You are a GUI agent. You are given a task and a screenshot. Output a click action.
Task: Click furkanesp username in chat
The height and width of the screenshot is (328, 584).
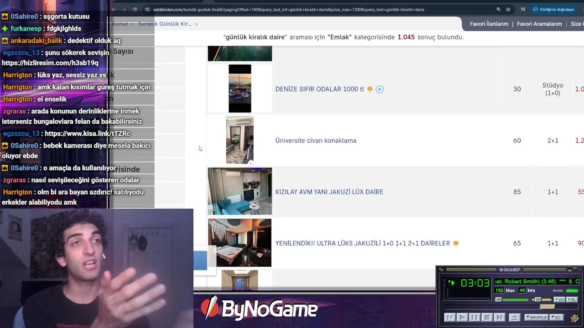[27, 28]
